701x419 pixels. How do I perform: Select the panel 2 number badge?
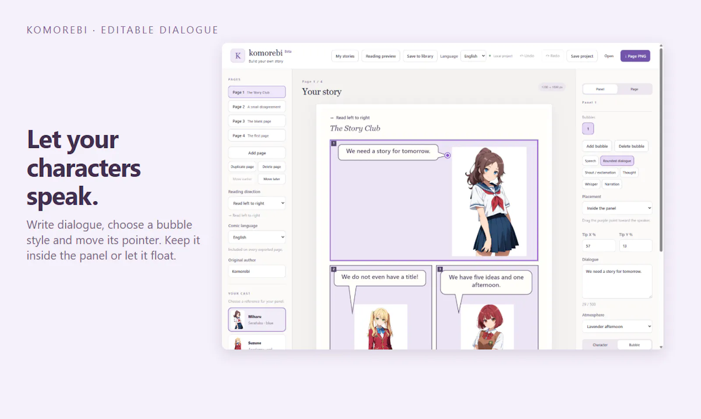(333, 269)
